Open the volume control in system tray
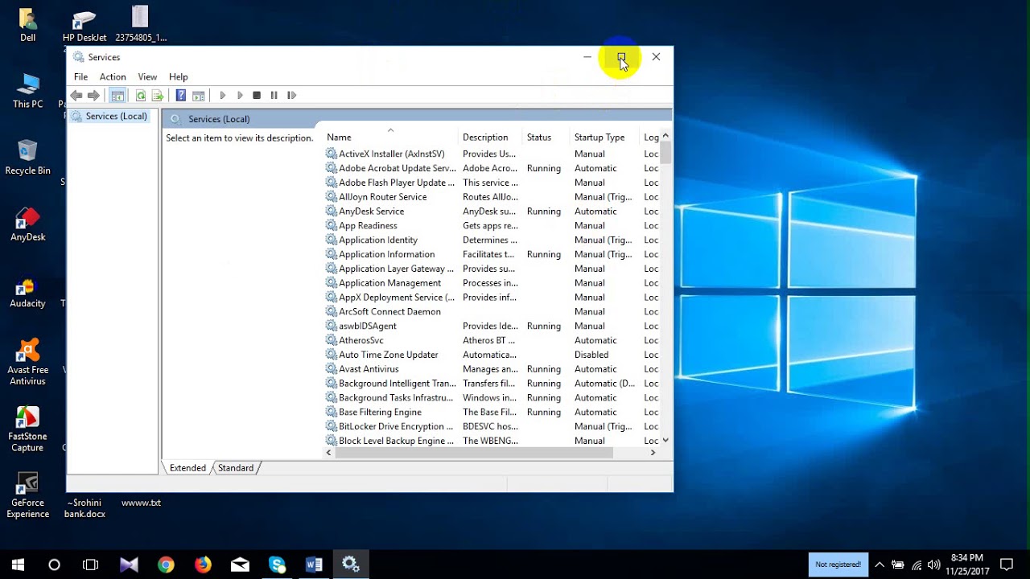Viewport: 1030px width, 579px height. 933,565
